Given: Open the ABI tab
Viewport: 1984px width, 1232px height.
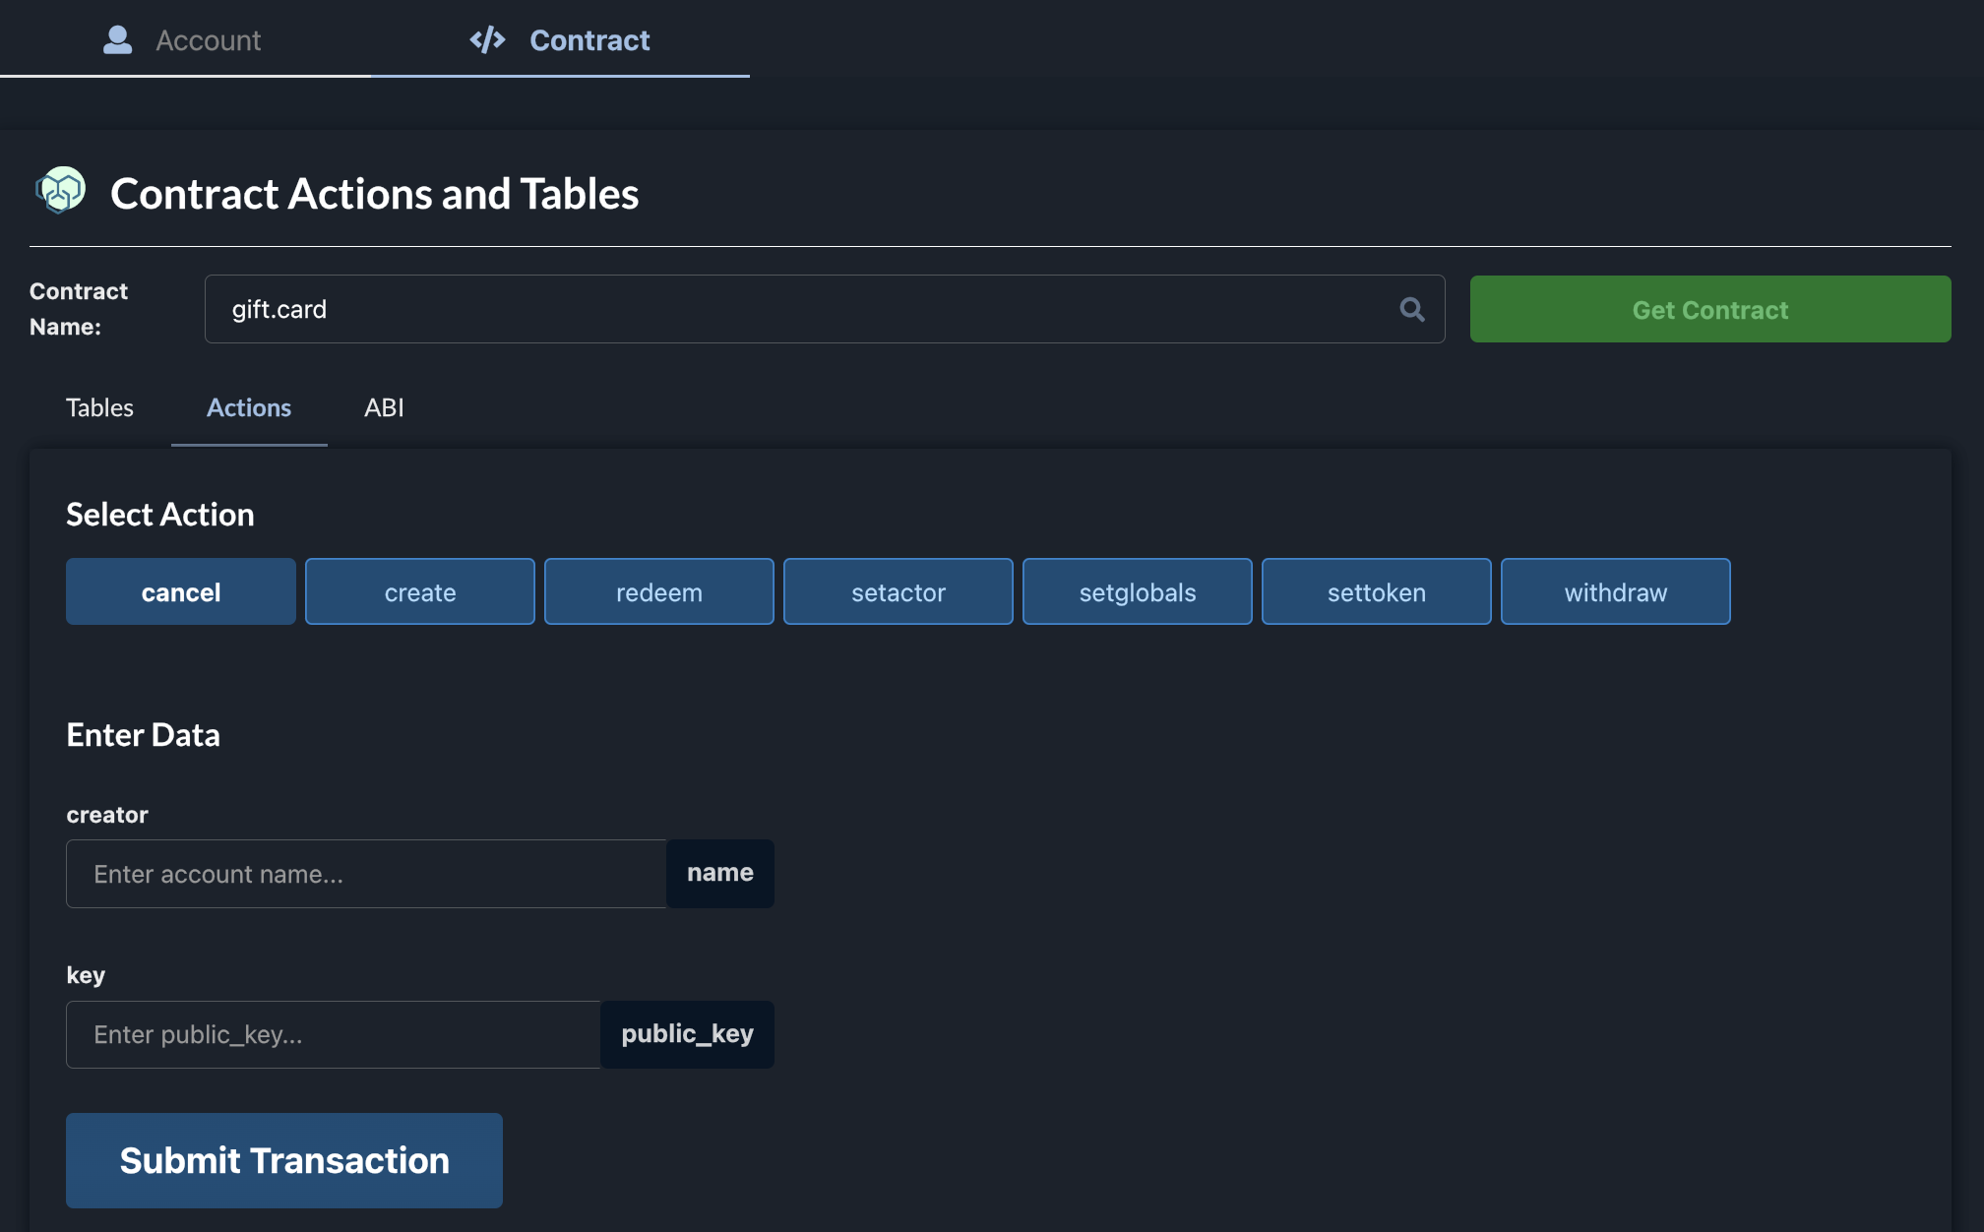Looking at the screenshot, I should 384,407.
